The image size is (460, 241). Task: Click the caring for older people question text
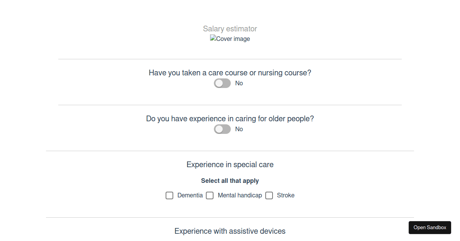click(230, 119)
